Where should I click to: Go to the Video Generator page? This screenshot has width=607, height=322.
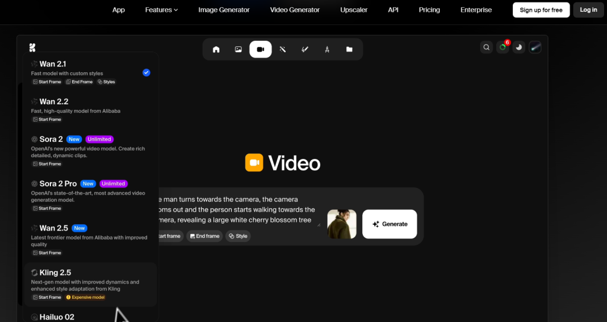[295, 10]
